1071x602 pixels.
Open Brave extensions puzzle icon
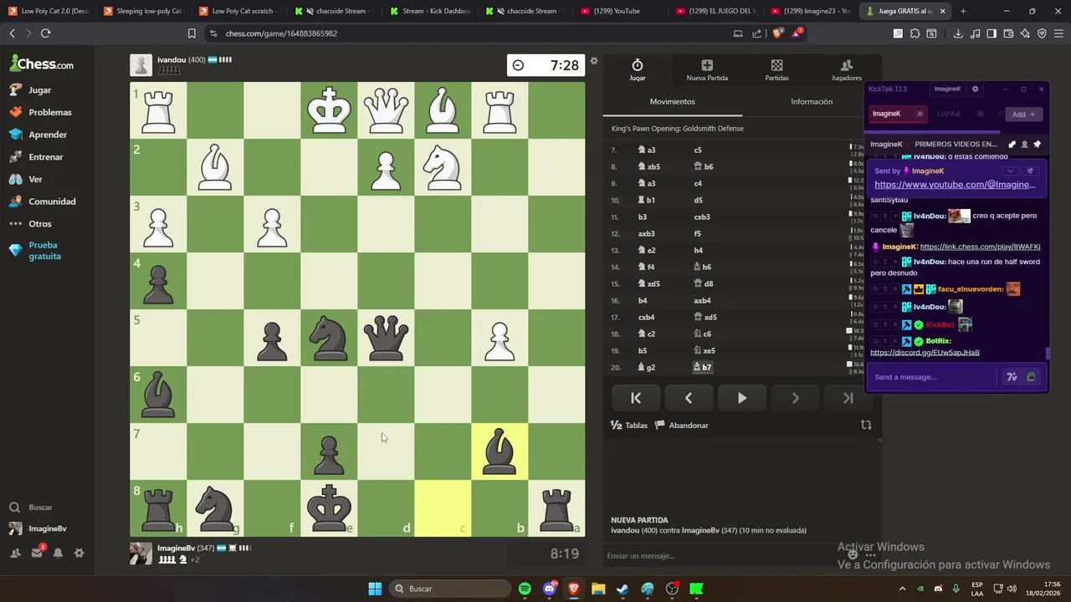point(915,33)
